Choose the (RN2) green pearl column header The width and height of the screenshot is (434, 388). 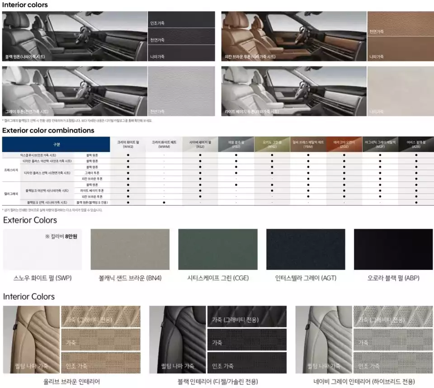(272, 144)
